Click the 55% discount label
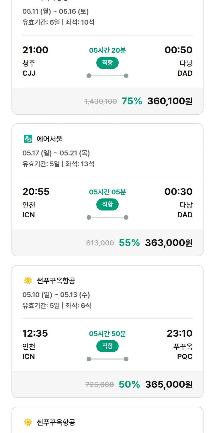Image resolution: width=215 pixels, height=433 pixels. point(129,243)
